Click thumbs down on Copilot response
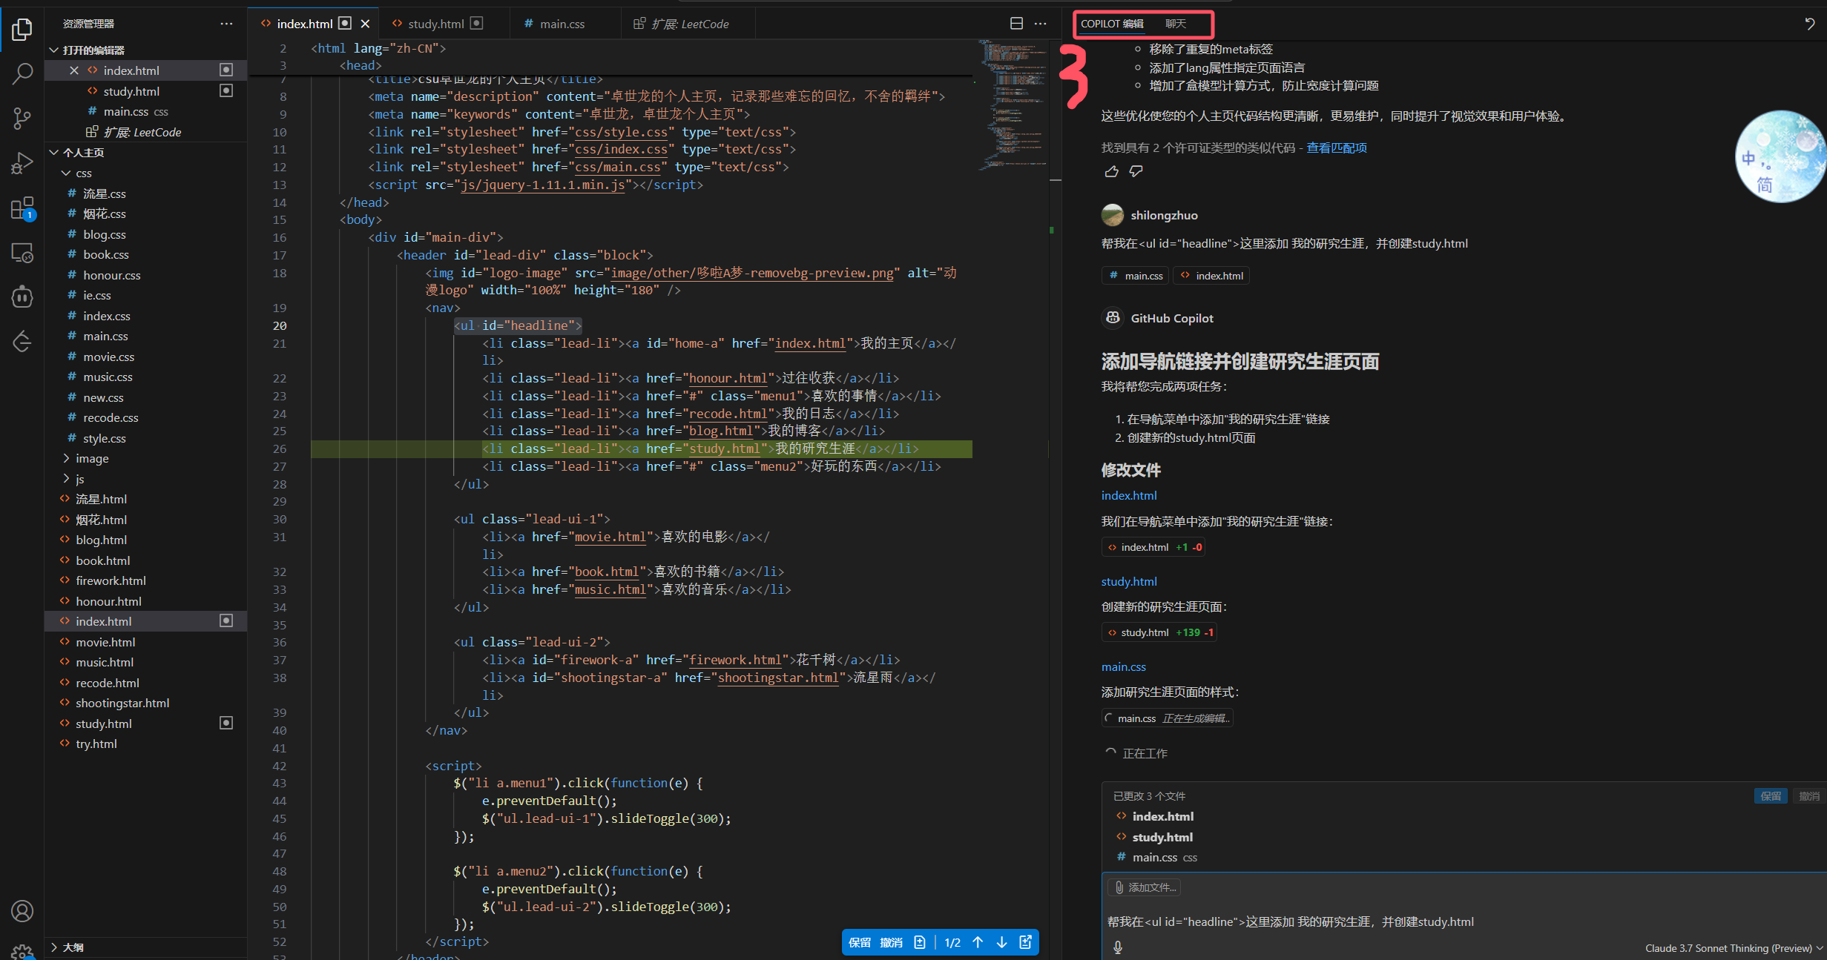This screenshot has height=960, width=1827. point(1136,172)
